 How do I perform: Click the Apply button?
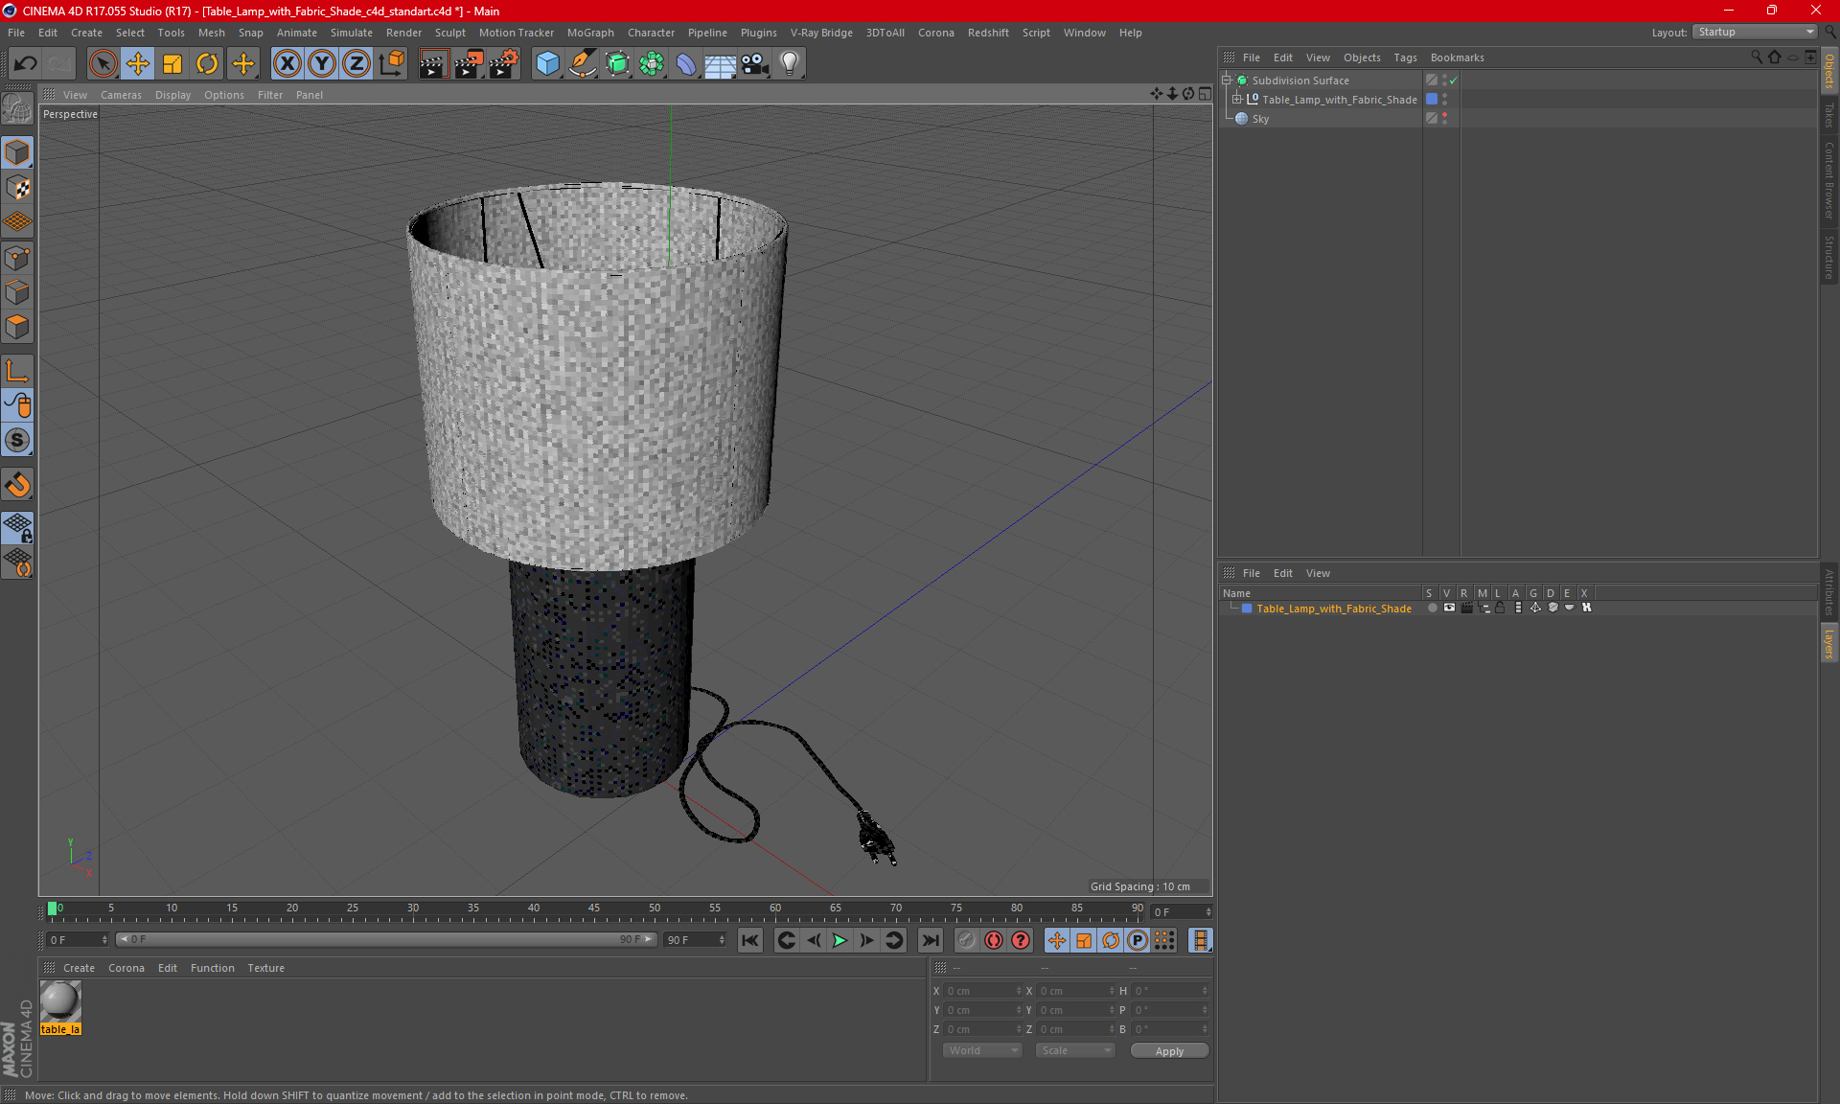click(x=1169, y=1051)
